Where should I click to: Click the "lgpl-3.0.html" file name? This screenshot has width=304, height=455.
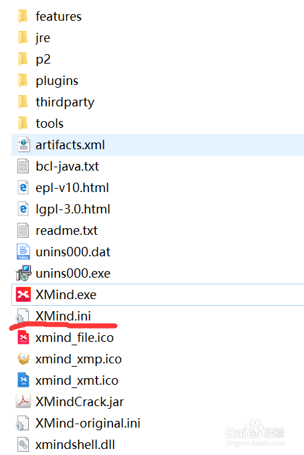point(73,209)
